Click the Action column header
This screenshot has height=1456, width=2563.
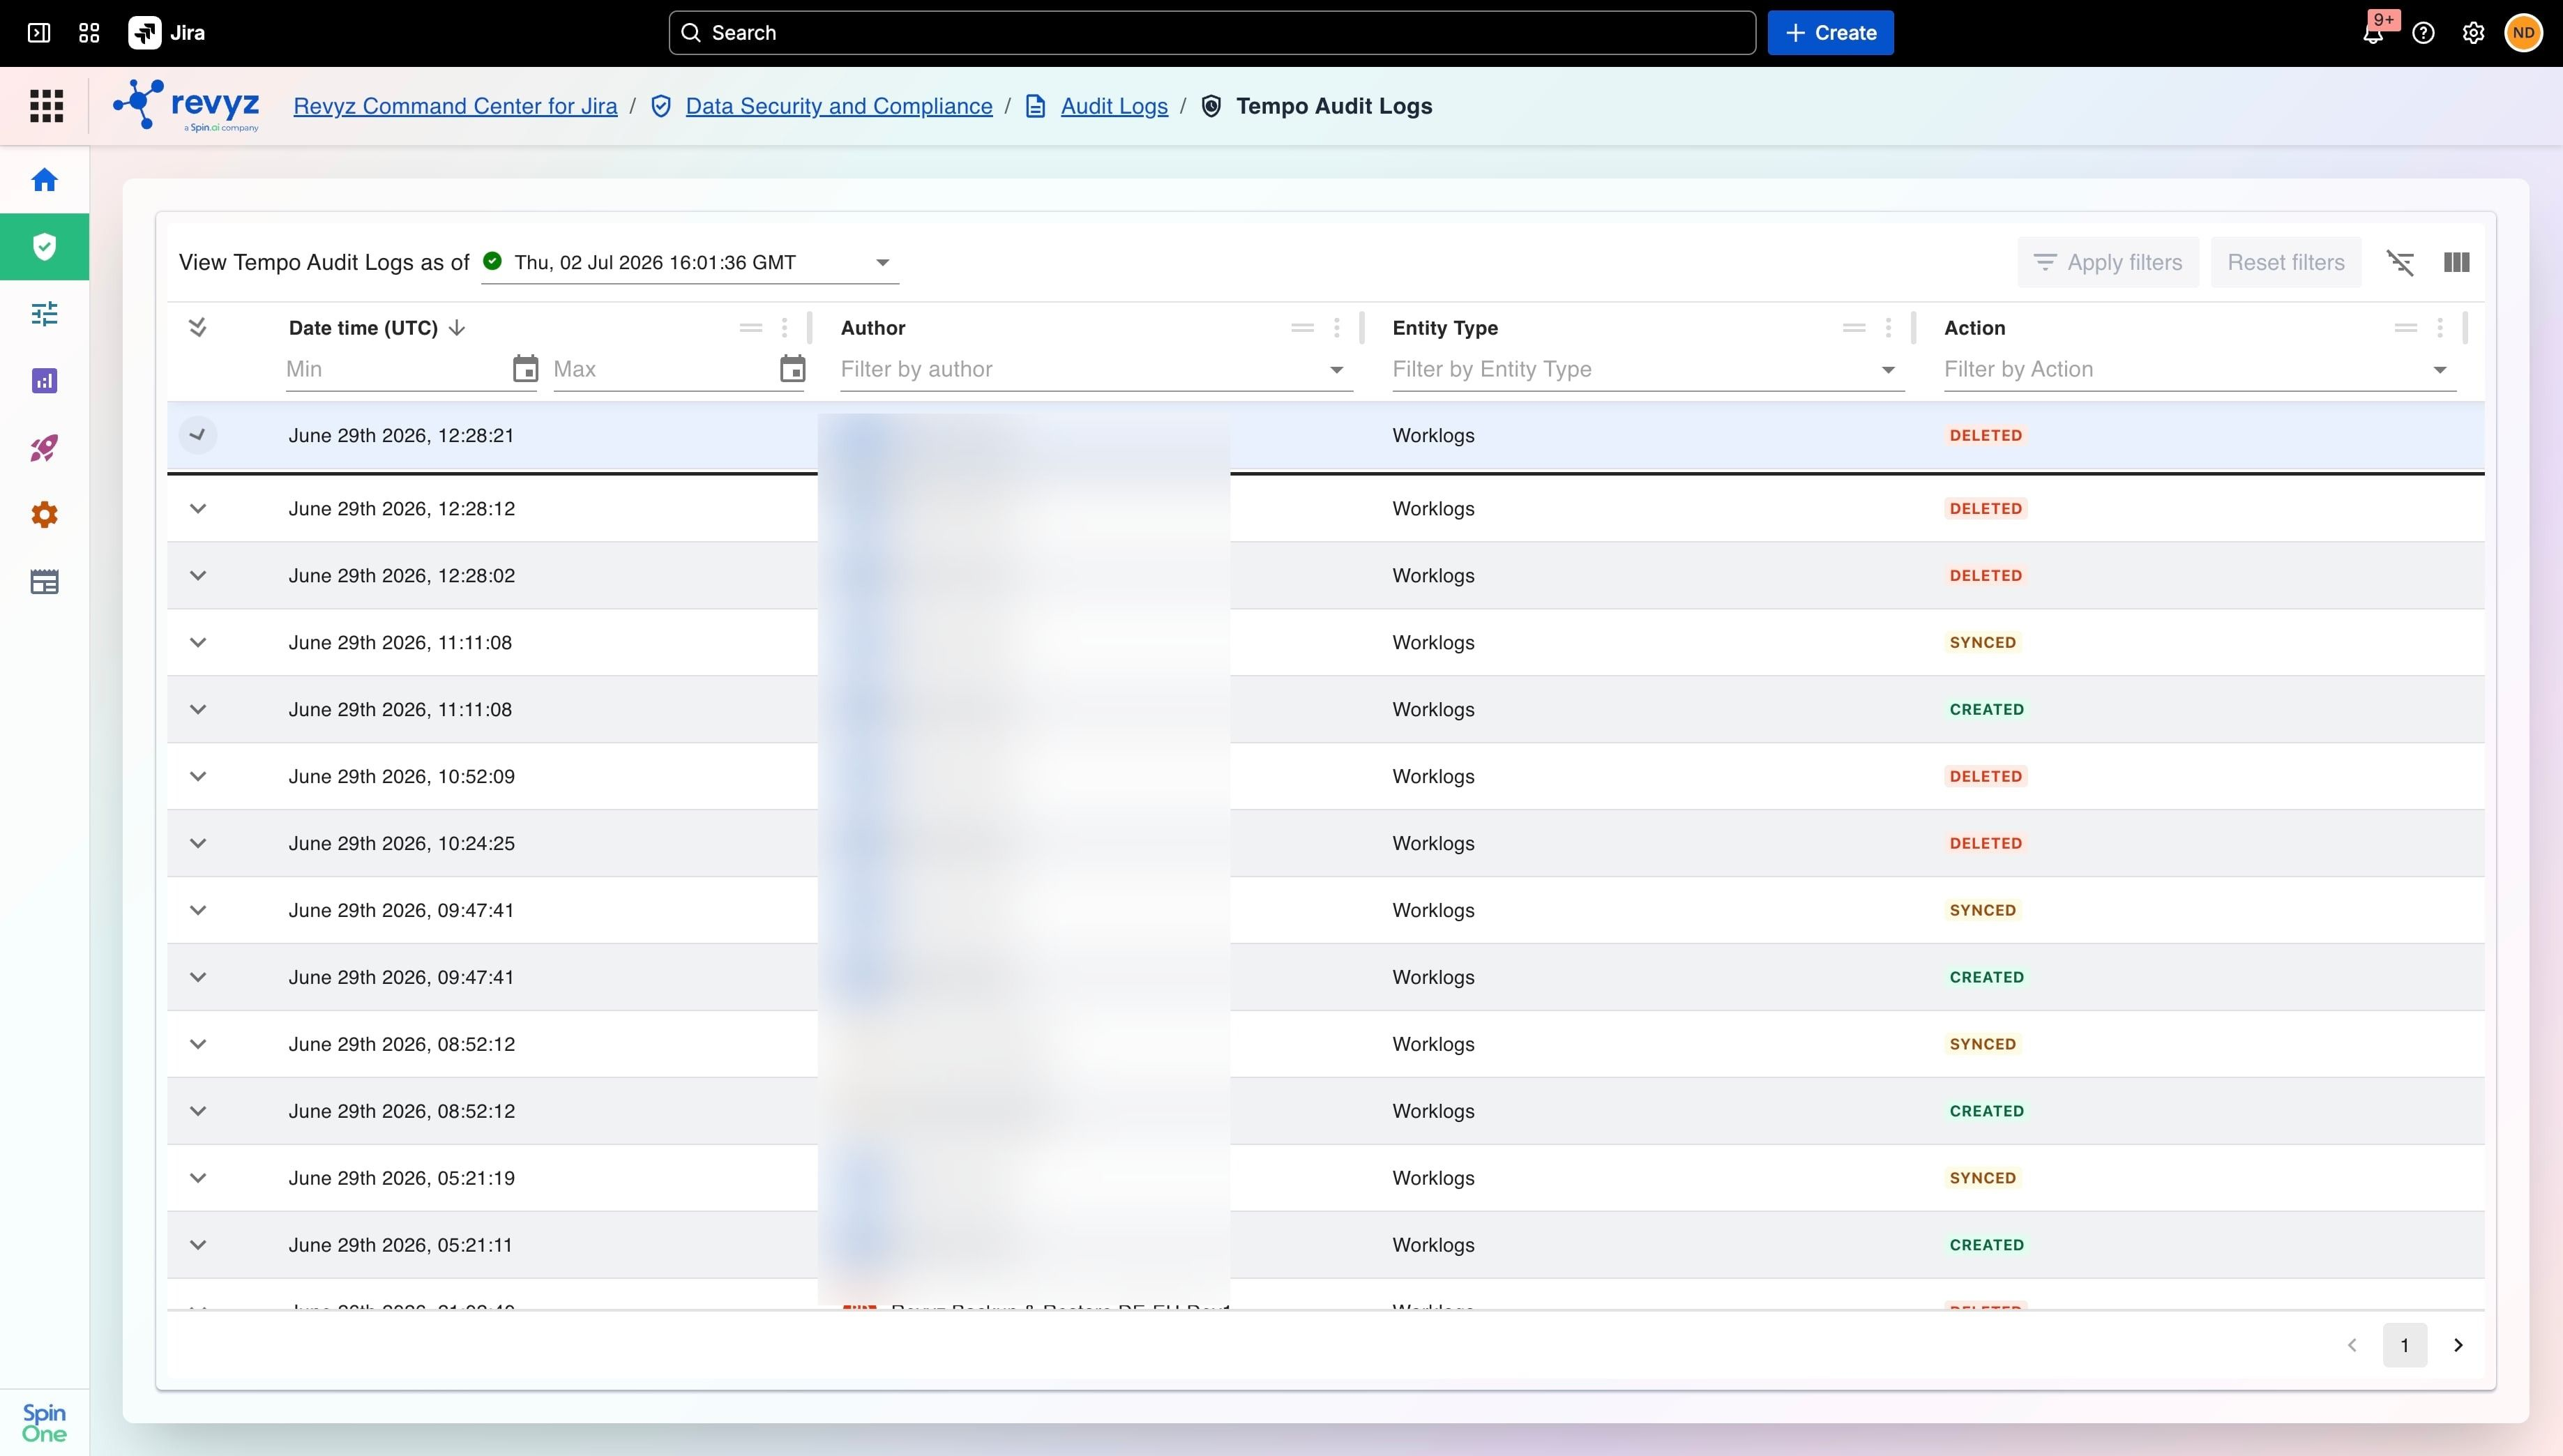pos(1974,328)
